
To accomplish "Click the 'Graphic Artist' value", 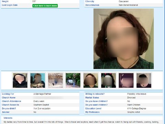I will [x=133, y=112].
